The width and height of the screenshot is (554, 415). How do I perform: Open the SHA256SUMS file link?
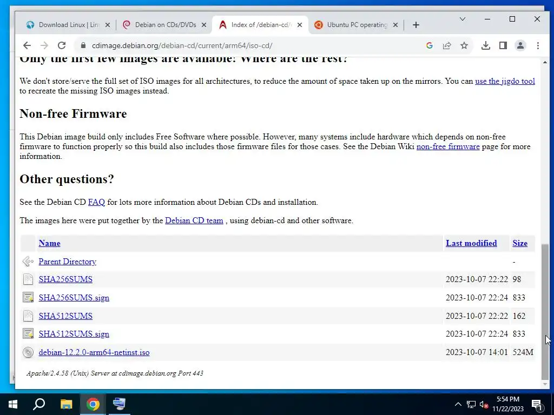(65, 279)
